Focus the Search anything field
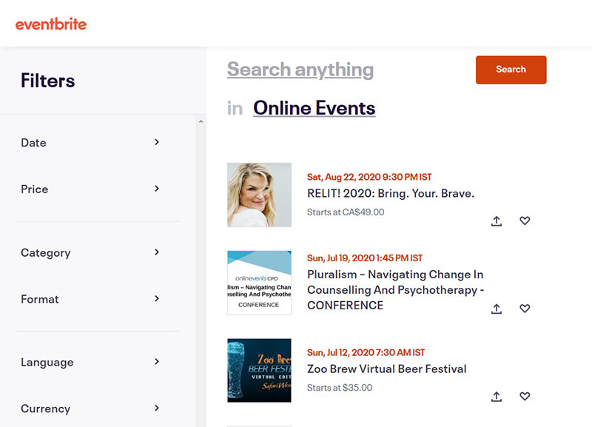Screen dimensions: 592x427 [x=300, y=70]
